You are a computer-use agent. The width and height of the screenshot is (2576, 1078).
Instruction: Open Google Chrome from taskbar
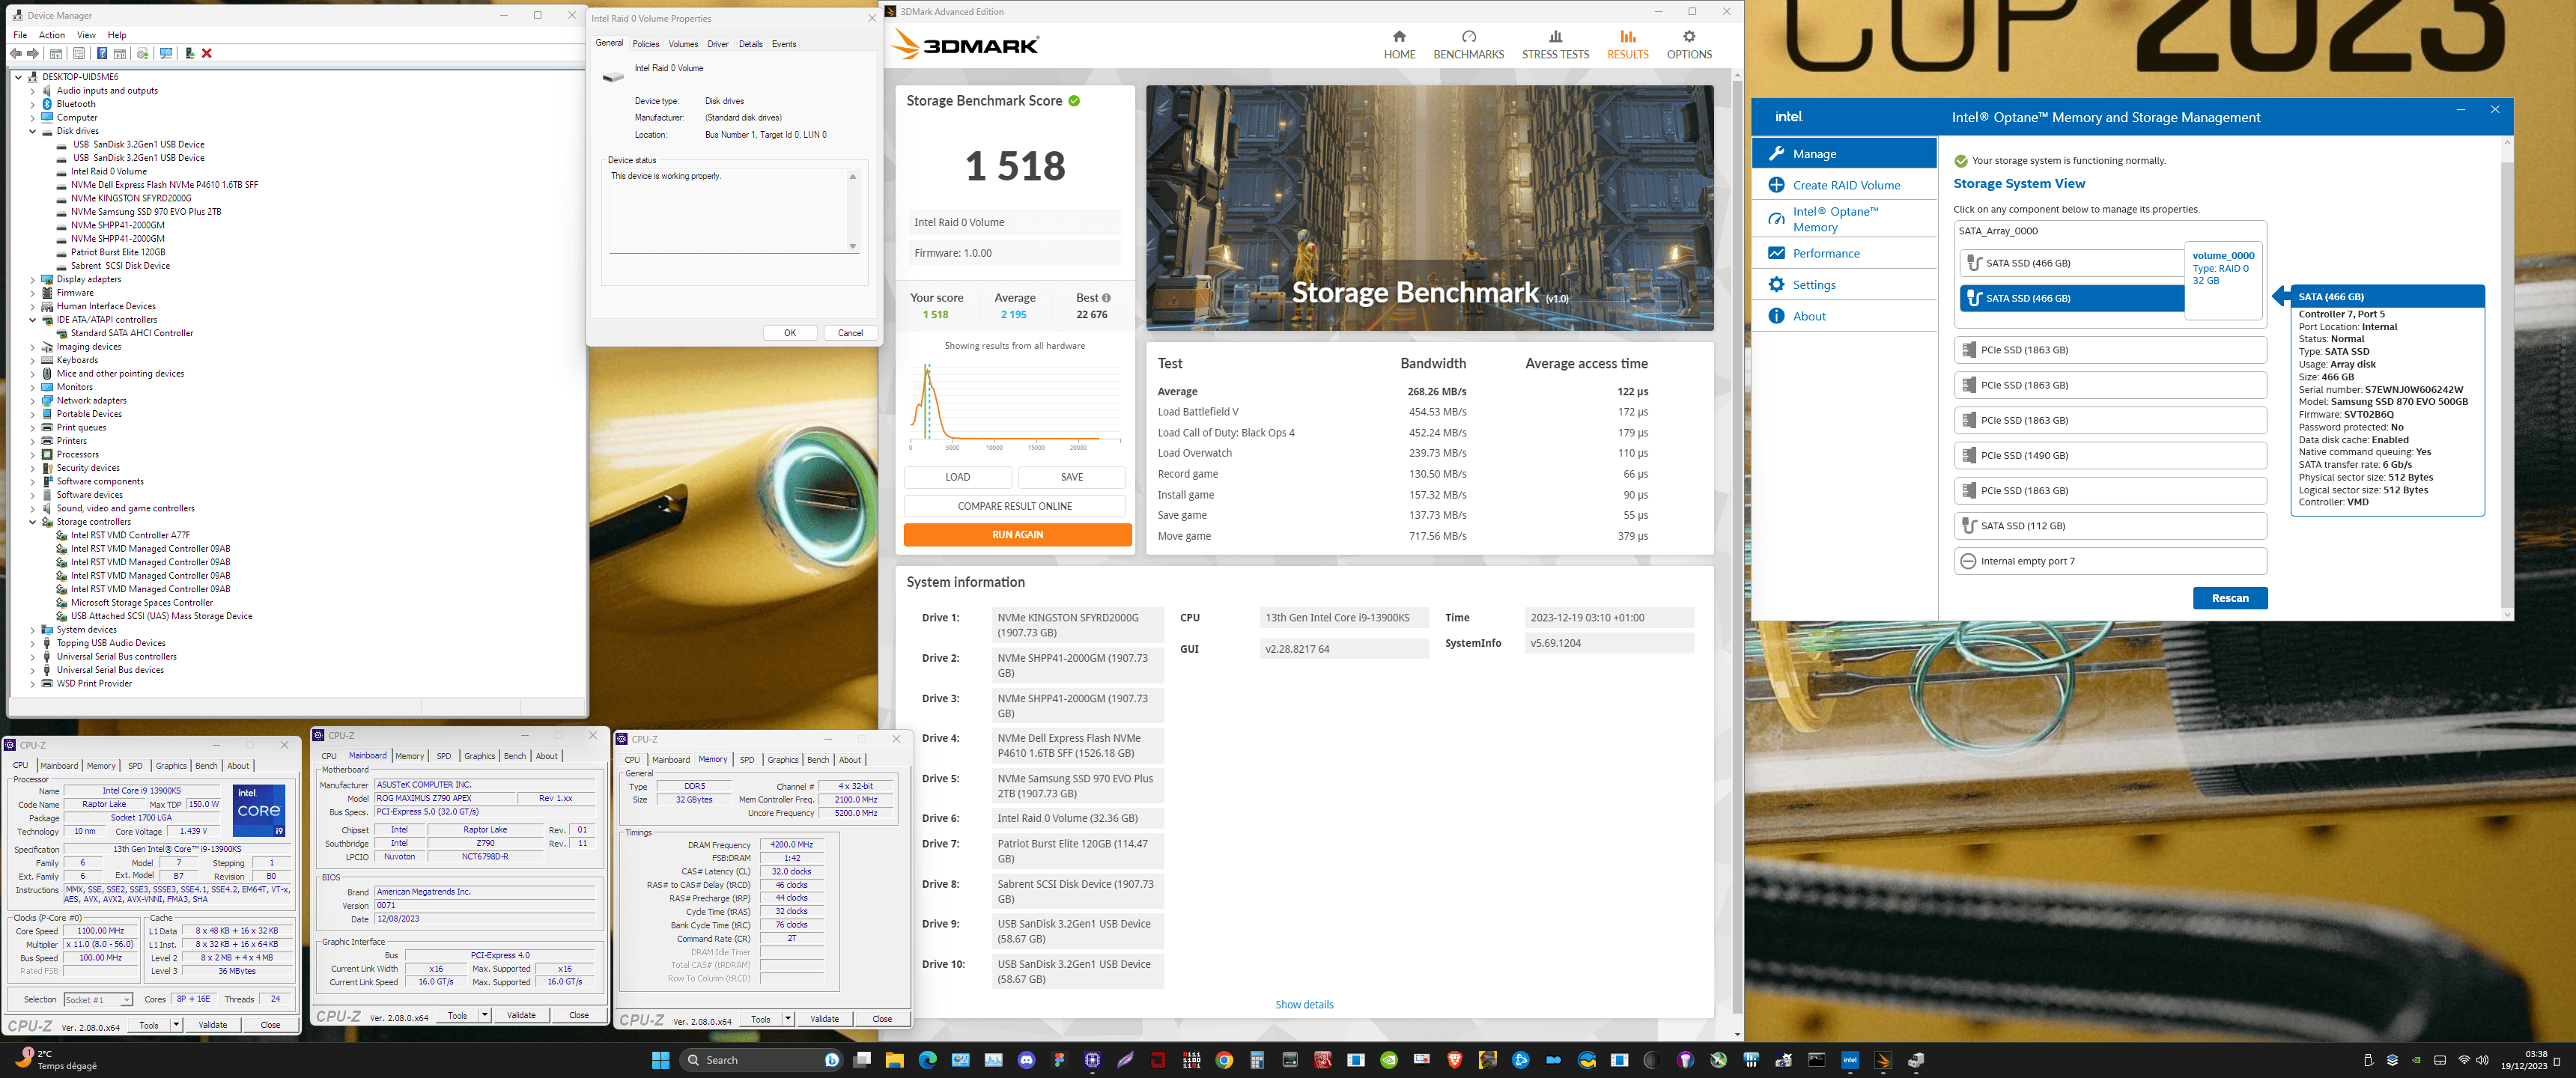point(1224,1060)
